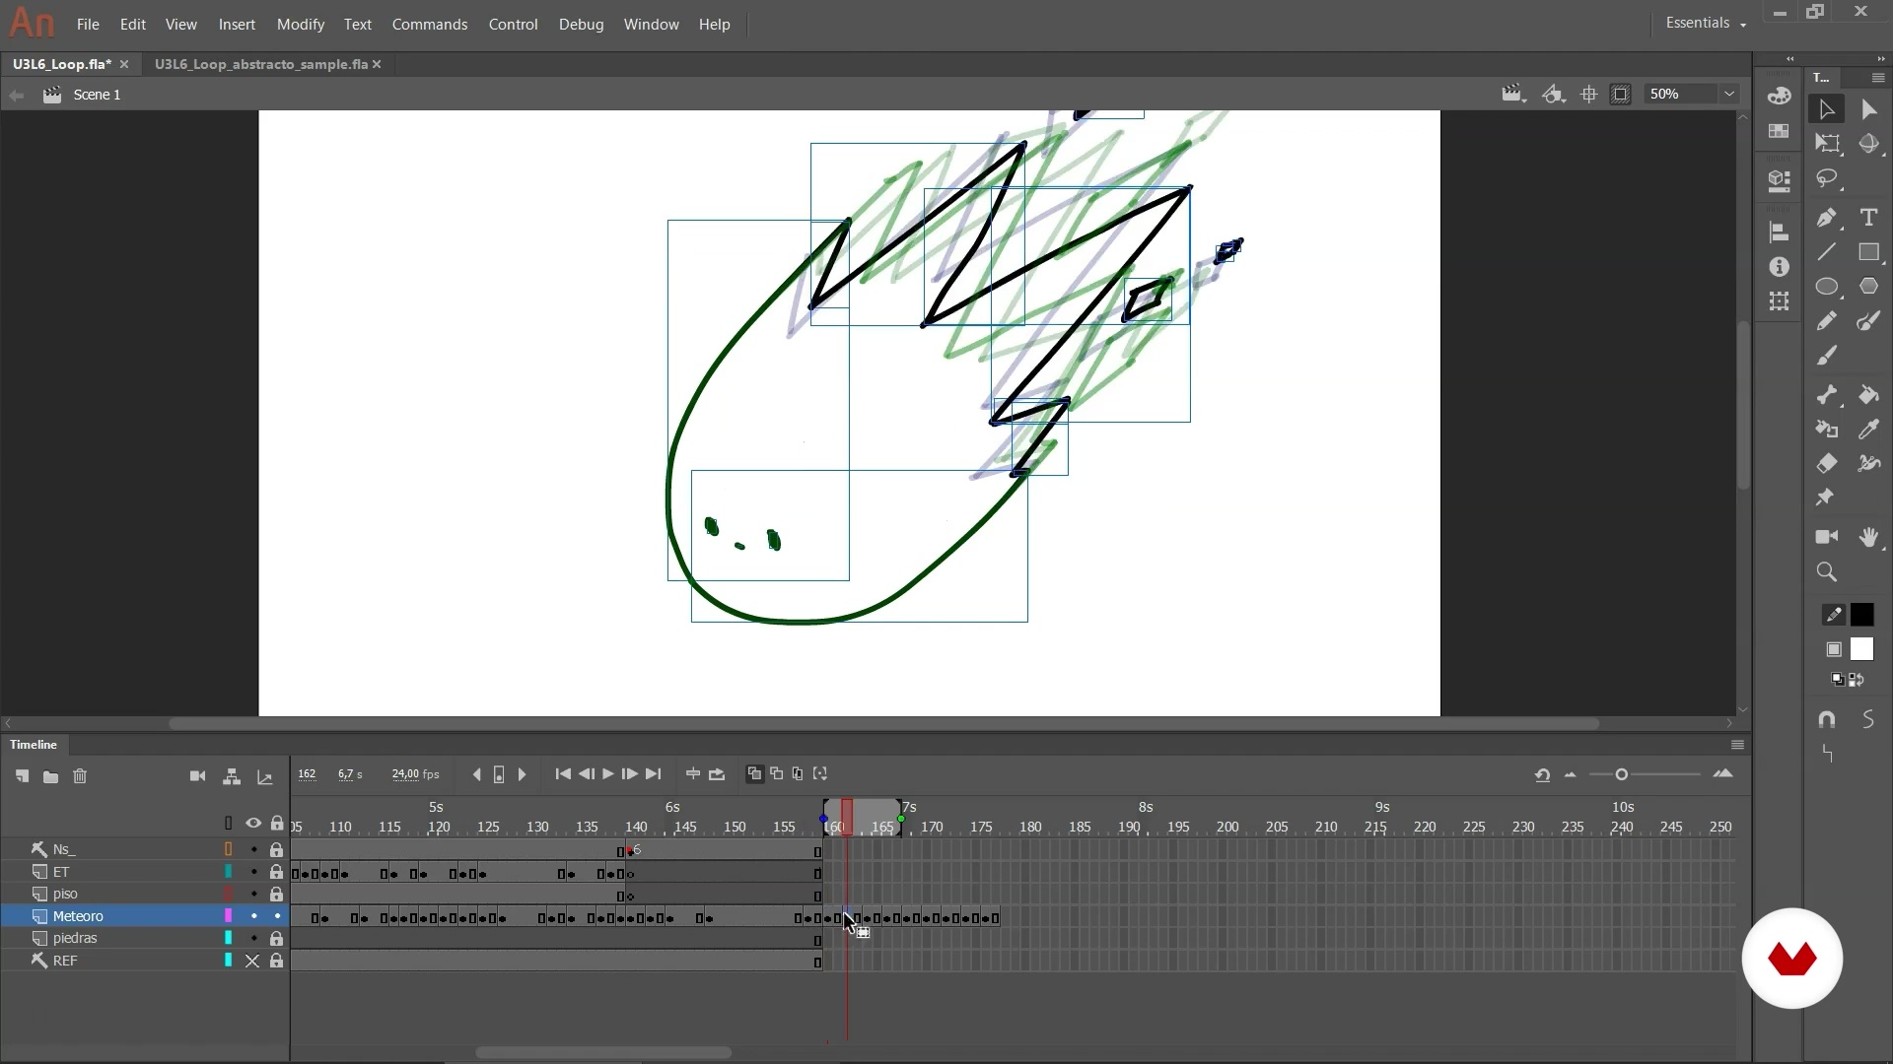Select the Text tool
The image size is (1893, 1064).
tap(1868, 218)
